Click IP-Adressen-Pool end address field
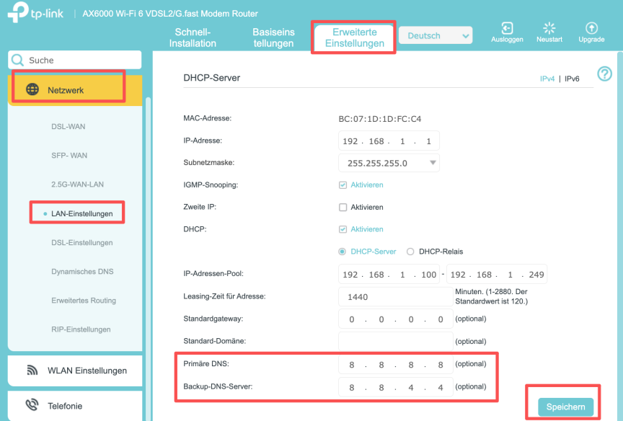623x421 pixels. 497,275
